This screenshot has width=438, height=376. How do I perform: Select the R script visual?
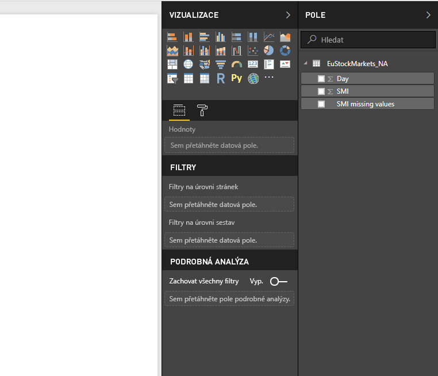(x=220, y=79)
